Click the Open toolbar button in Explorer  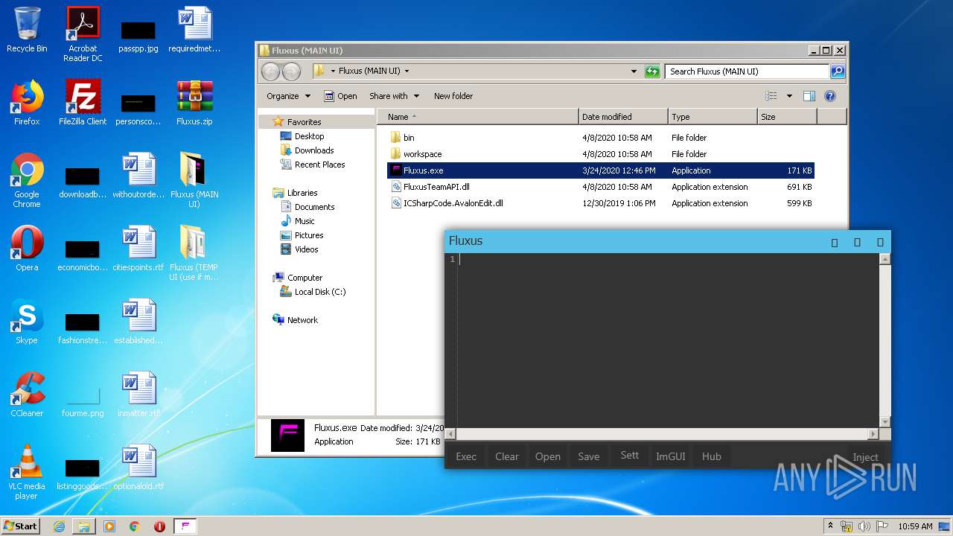pyautogui.click(x=340, y=96)
